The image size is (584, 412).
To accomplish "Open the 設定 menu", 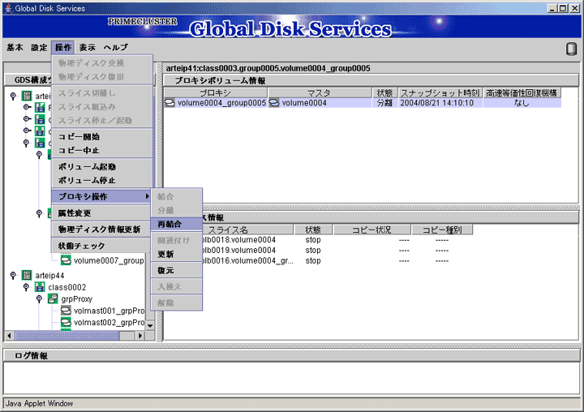I will tap(39, 47).
